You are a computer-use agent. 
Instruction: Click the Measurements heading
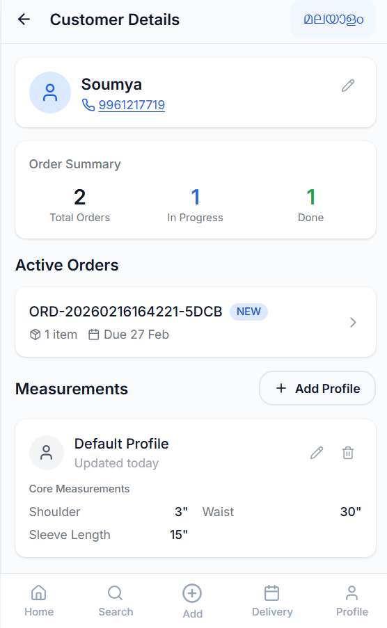(x=72, y=389)
